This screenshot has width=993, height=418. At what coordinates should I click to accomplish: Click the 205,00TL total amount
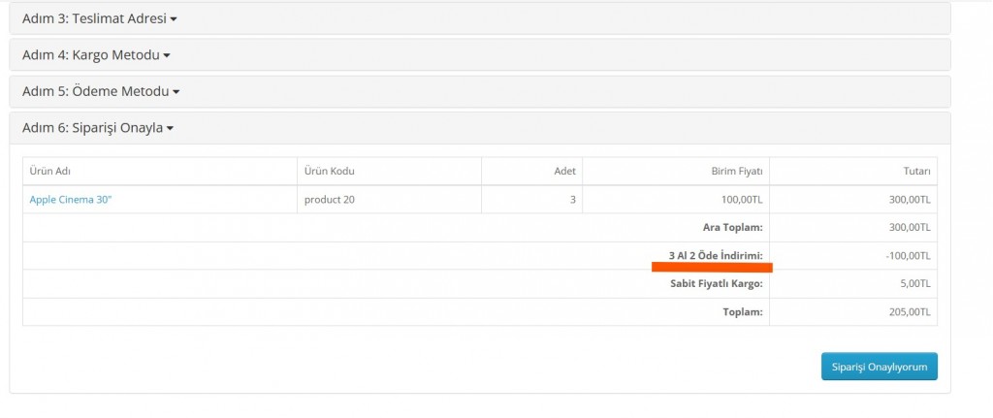pos(910,312)
